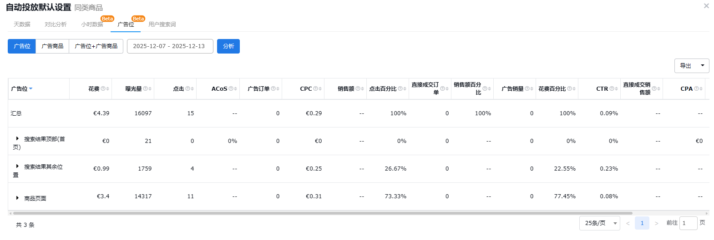Click sort arrows on CTR column
The image size is (714, 240).
pos(616,89)
